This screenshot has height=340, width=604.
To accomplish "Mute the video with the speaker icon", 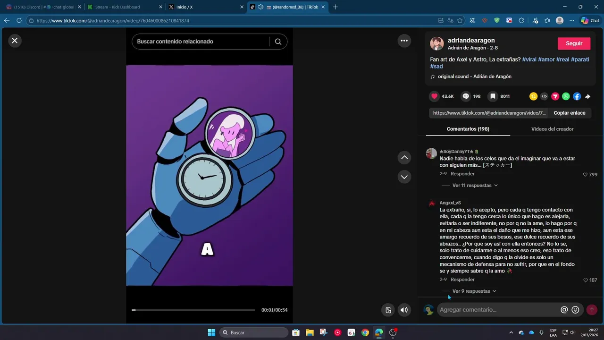I will 404,310.
